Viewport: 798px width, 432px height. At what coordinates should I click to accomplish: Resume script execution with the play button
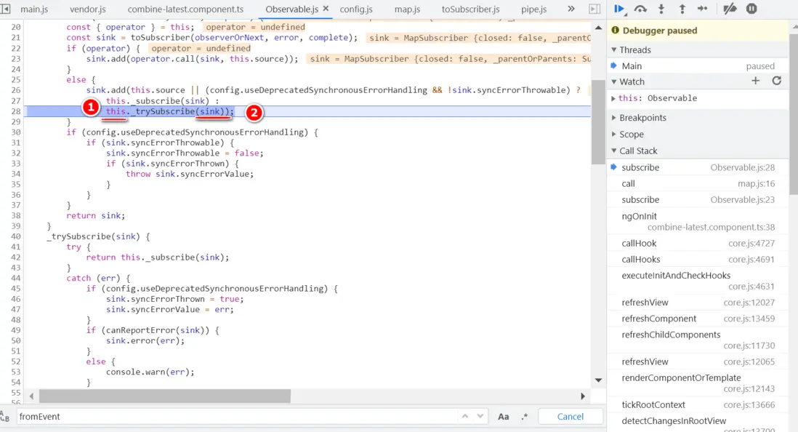[x=619, y=9]
